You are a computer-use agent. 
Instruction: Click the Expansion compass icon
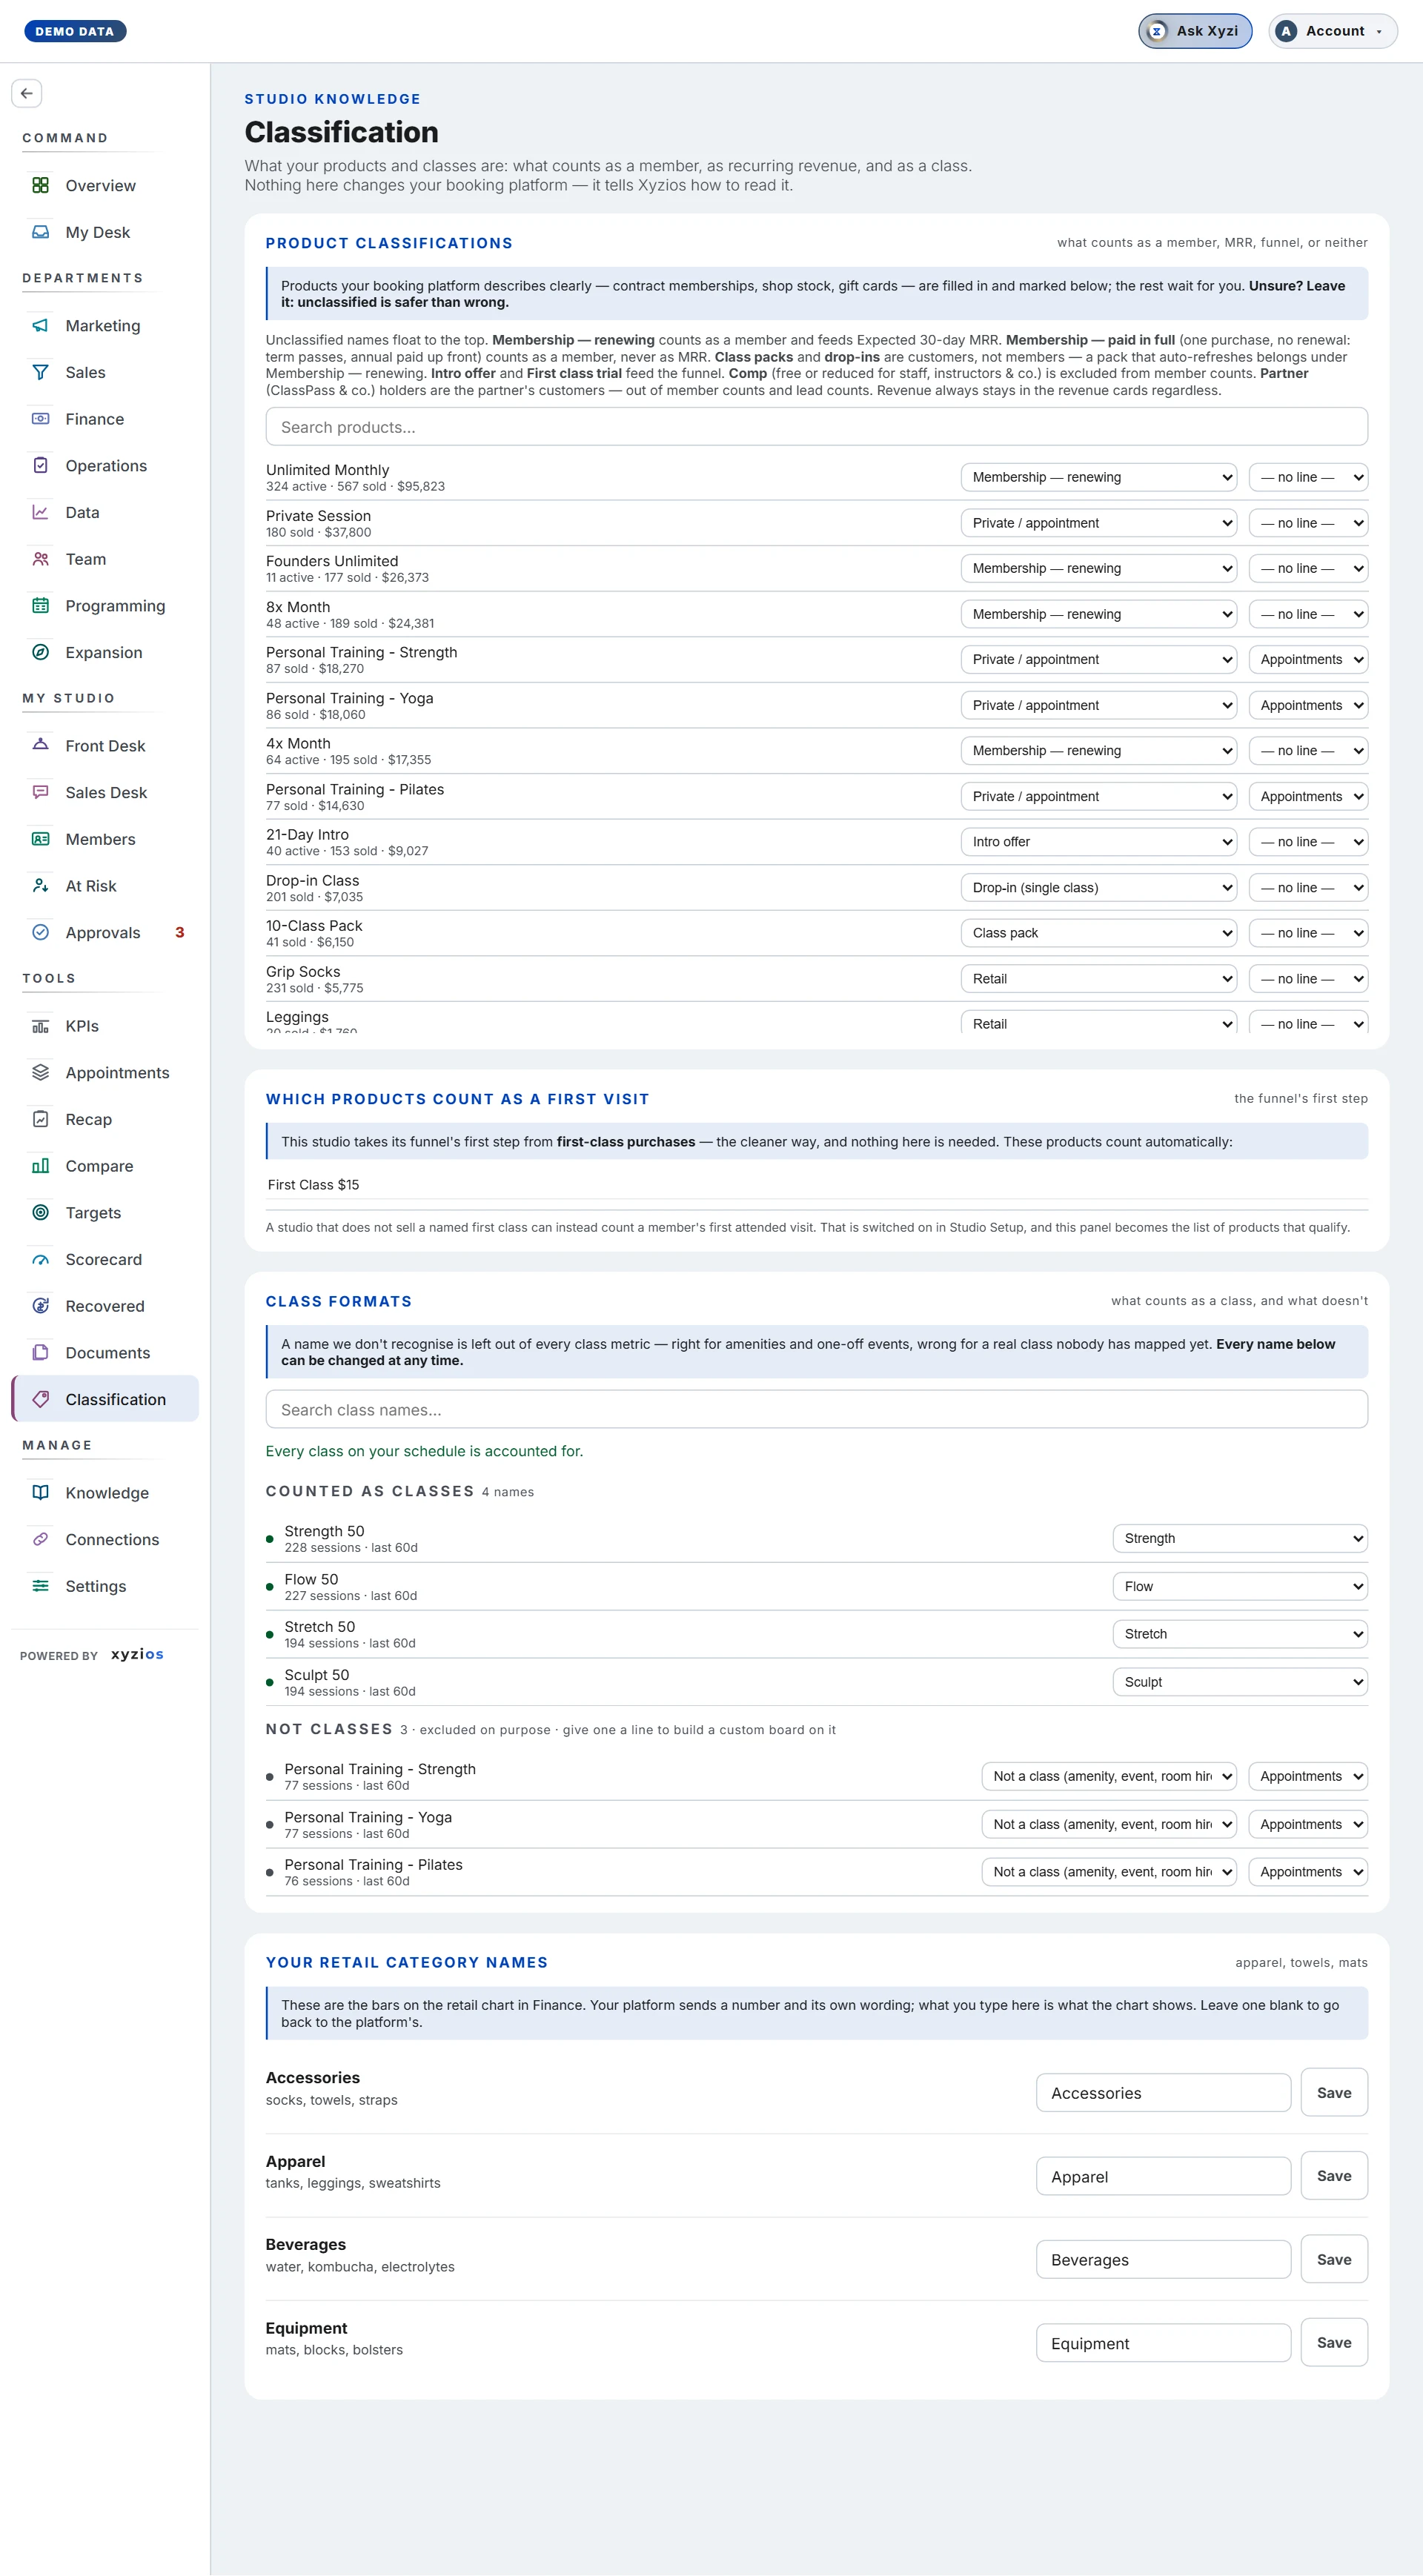pos(40,652)
